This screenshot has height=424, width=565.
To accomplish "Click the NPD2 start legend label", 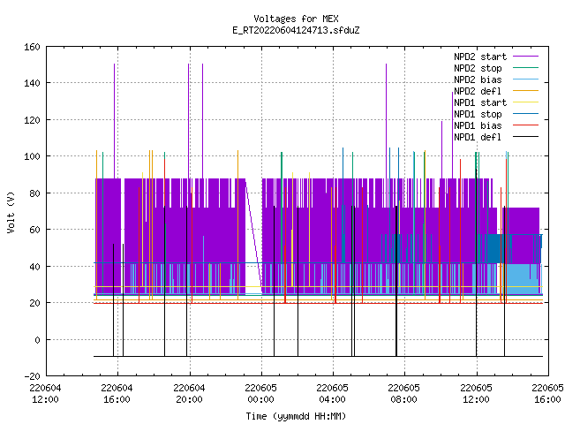I will point(480,57).
